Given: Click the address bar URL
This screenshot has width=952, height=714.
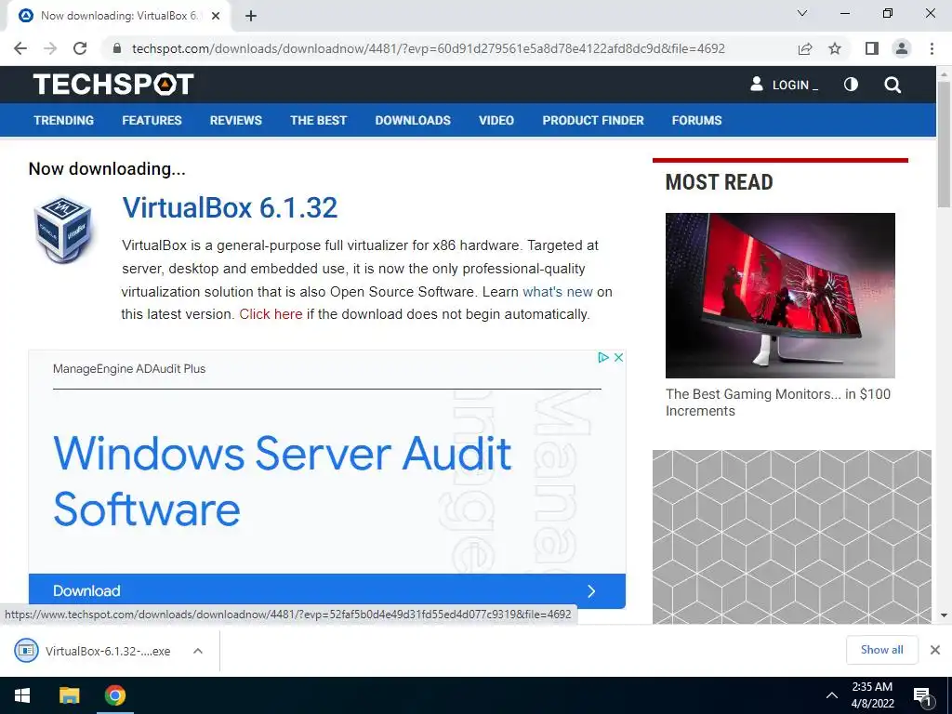Looking at the screenshot, I should 428,48.
